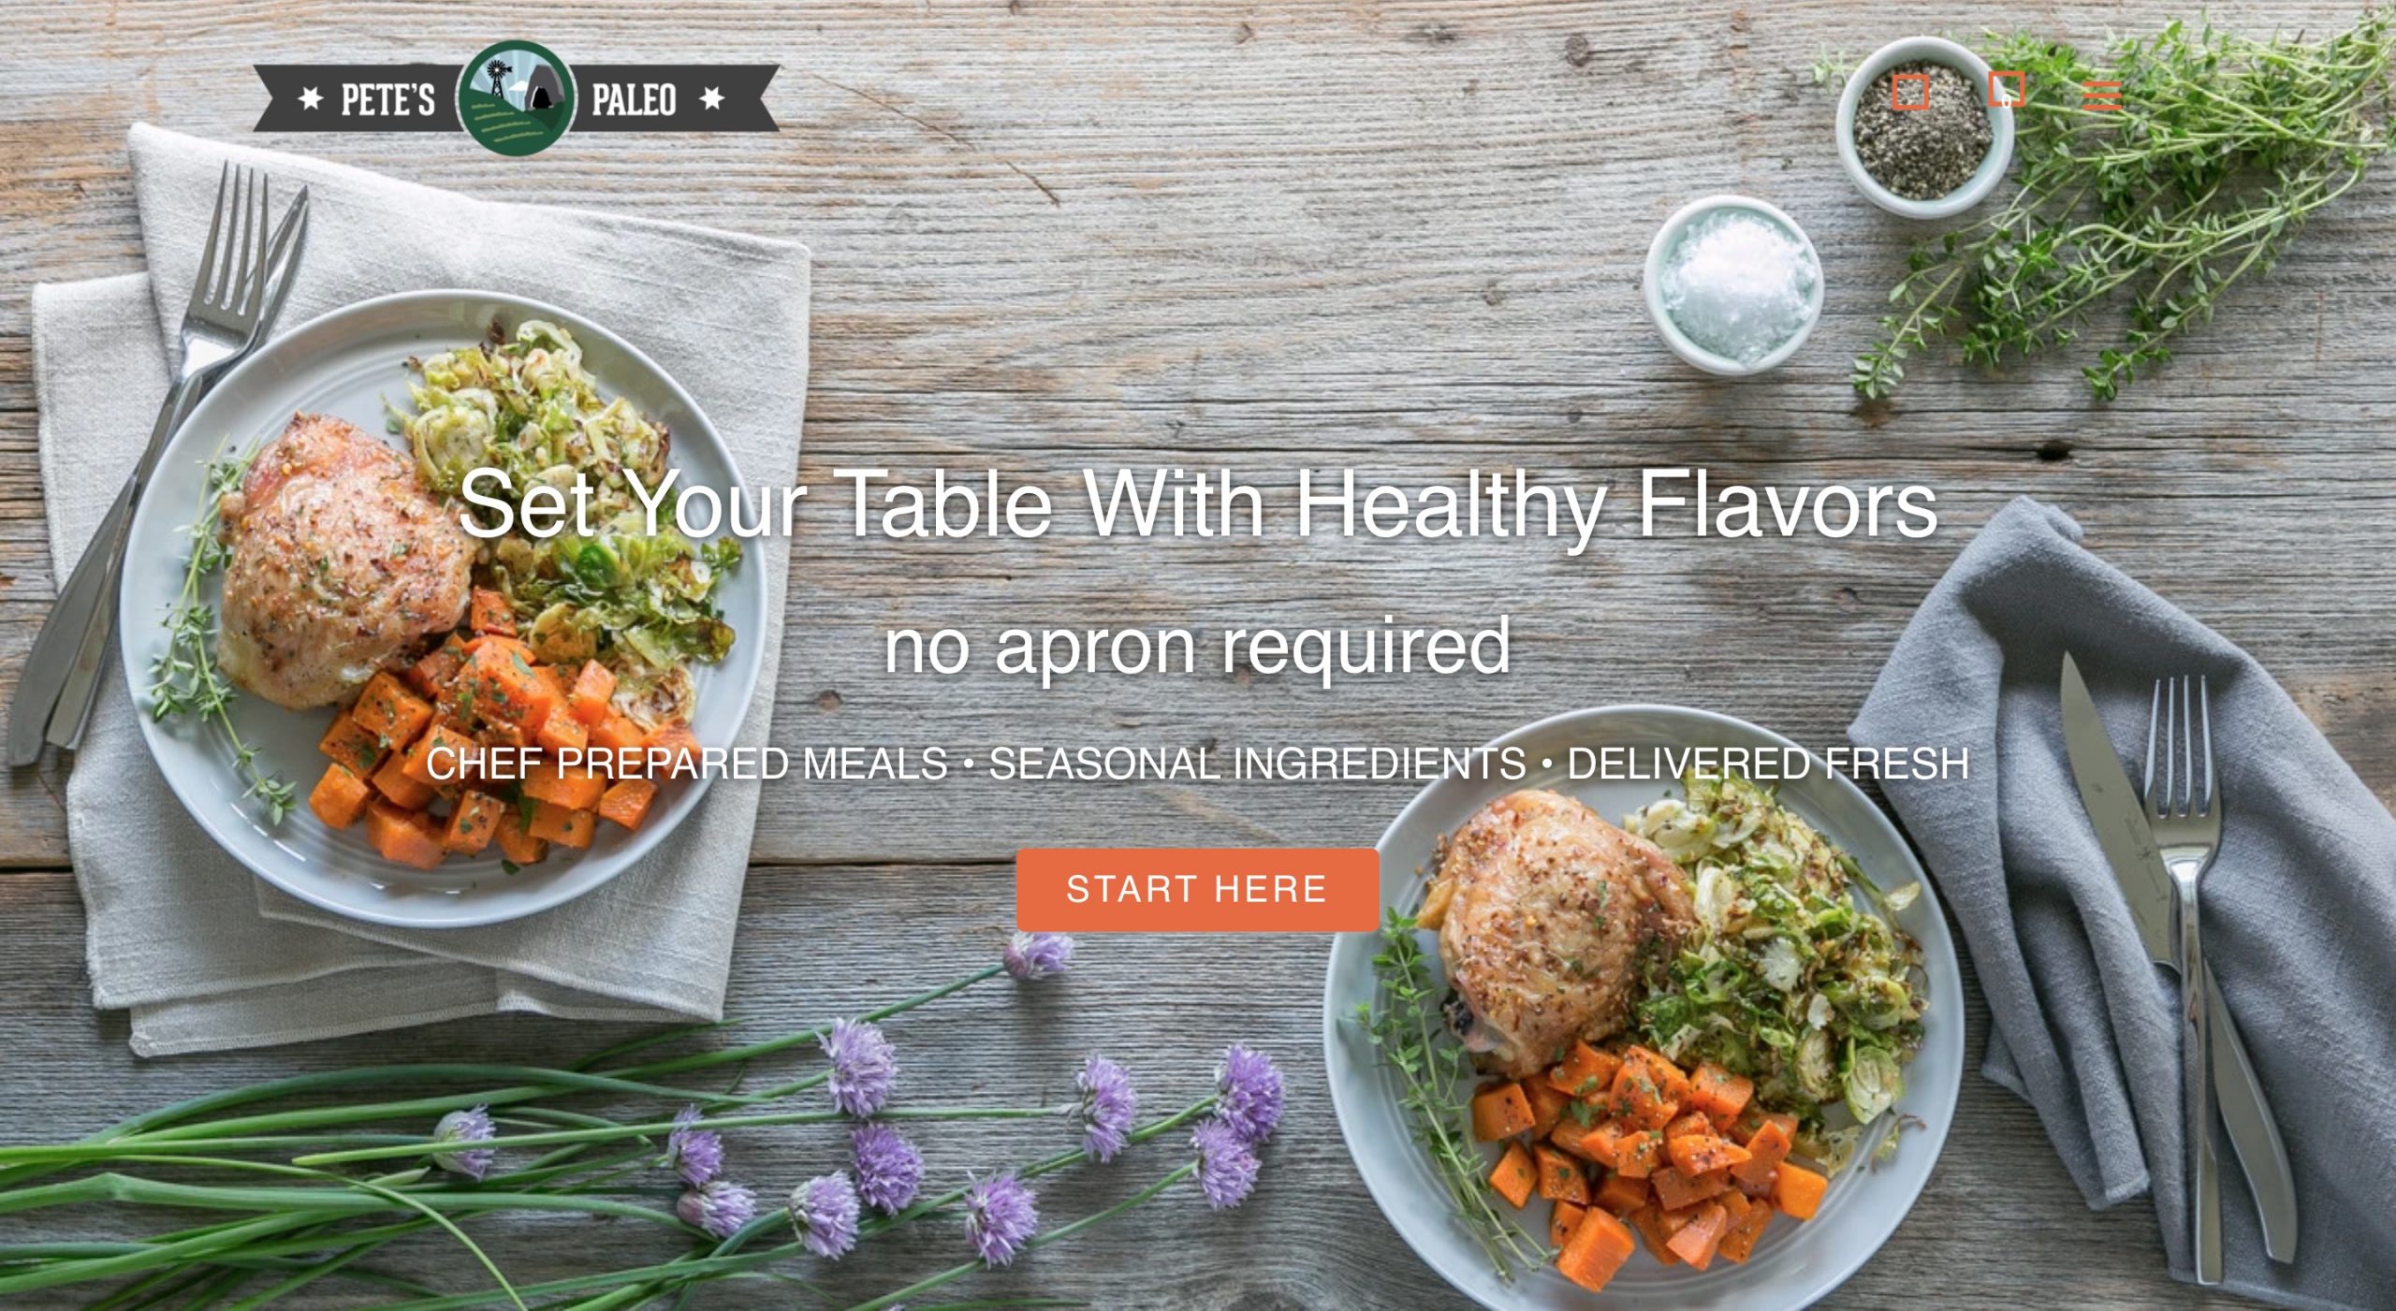The width and height of the screenshot is (2396, 1311).
Task: Click the green farm emblem in logo
Action: tap(516, 97)
